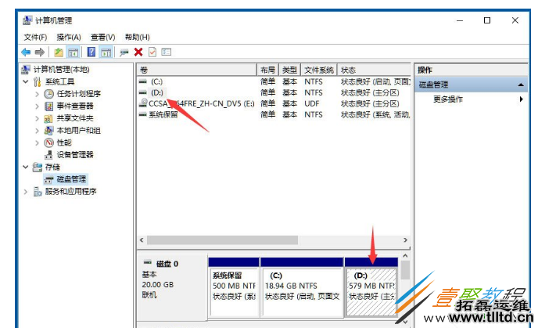The height and width of the screenshot is (328, 538).
Task: Click the horizontal scrollbar right arrow
Action: (x=406, y=240)
